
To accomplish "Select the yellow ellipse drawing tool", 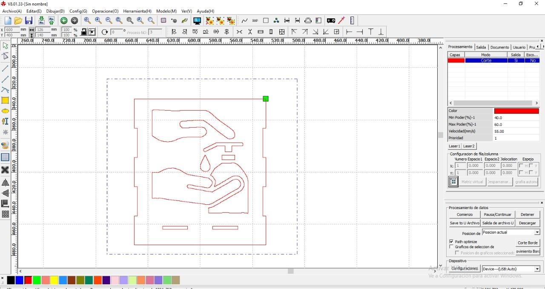I will [5, 111].
